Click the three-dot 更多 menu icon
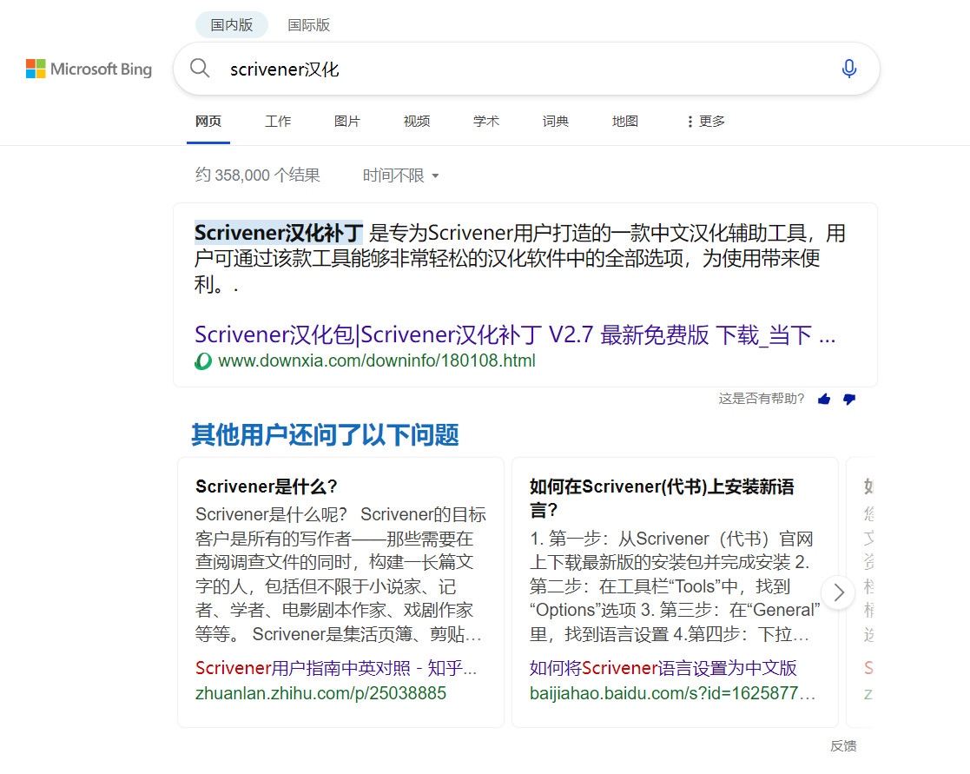Screen dimensions: 970x774 click(690, 122)
